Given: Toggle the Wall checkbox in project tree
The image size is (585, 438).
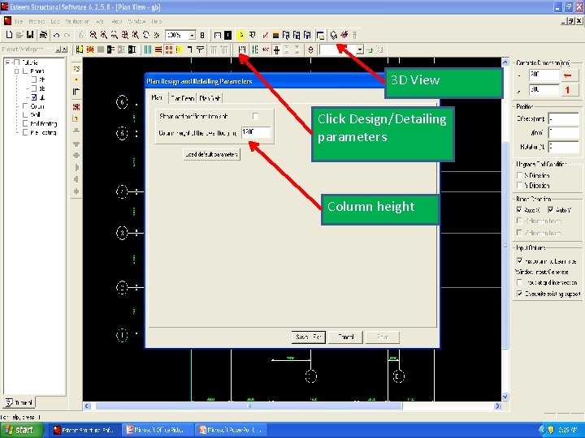Looking at the screenshot, I should tap(25, 114).
